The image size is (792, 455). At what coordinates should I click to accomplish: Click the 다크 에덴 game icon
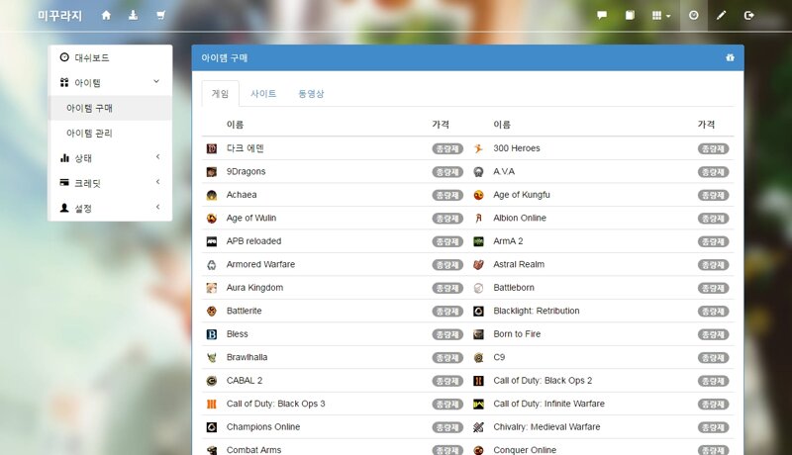point(212,148)
